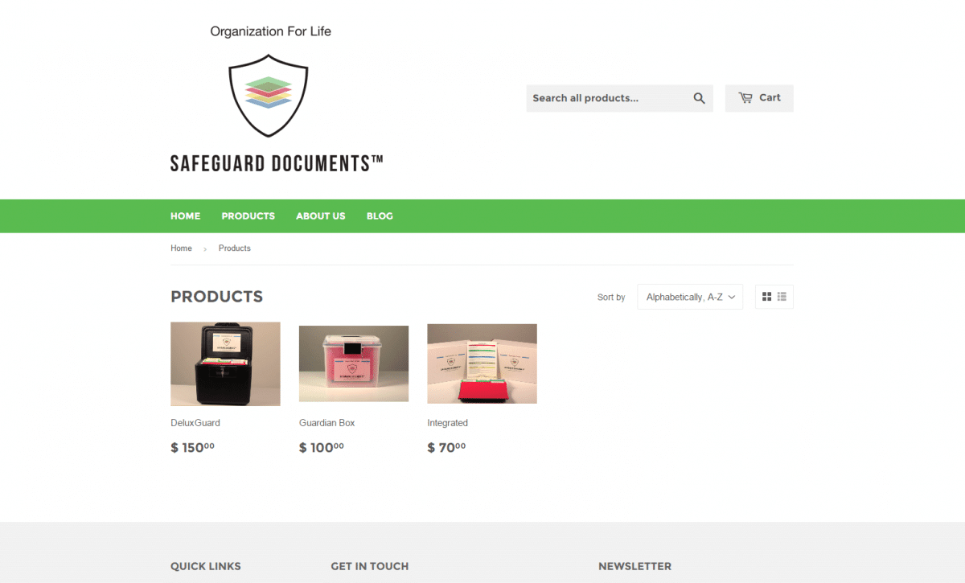Switch to grid view icon
The height and width of the screenshot is (583, 965).
pyautogui.click(x=766, y=297)
